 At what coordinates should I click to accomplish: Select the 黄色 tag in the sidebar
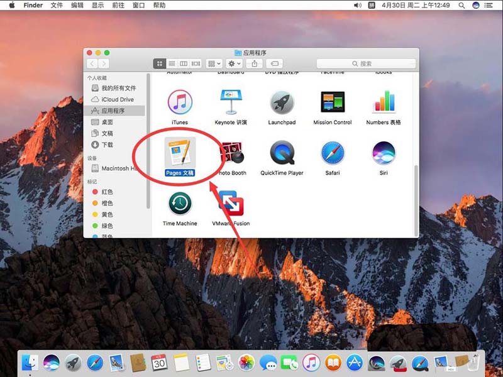114,214
